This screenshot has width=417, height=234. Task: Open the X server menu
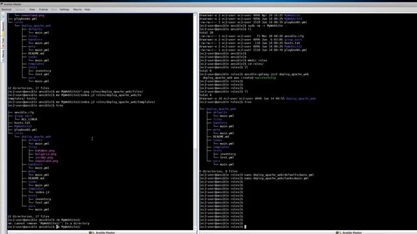pos(44,9)
